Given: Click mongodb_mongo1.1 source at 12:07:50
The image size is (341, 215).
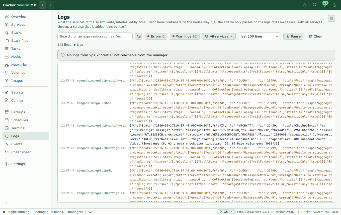Looking at the screenshot, I should click(102, 193).
